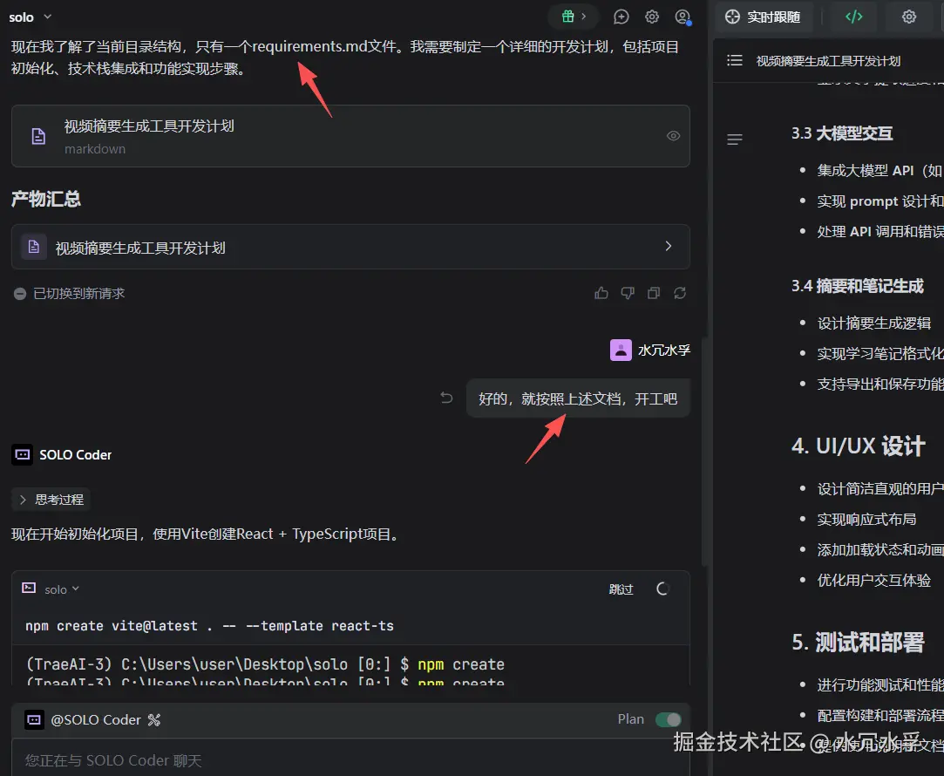Open the document list icon beside plan title

(x=734, y=60)
